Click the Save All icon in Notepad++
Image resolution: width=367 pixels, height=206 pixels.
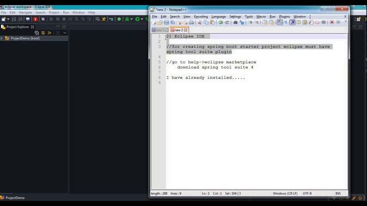tap(173, 22)
